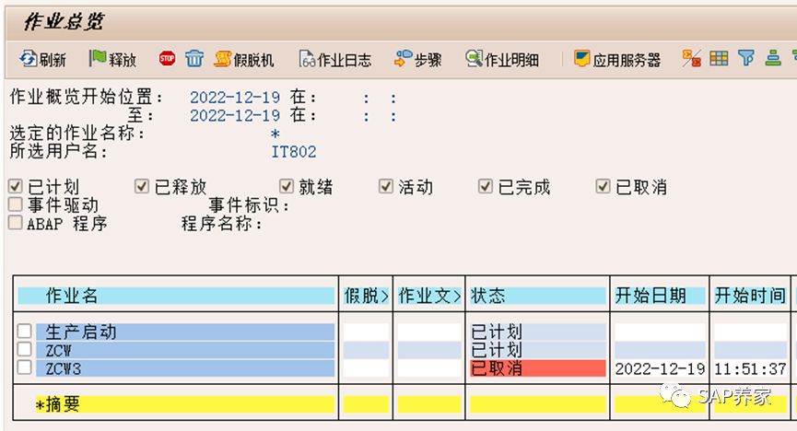Click the asterisk job name value
This screenshot has width=797, height=431.
pos(275,134)
